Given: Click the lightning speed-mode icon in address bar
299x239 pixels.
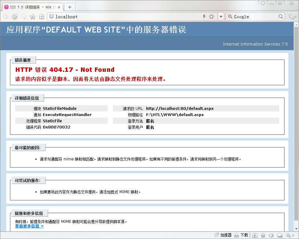Looking at the screenshot, I should 204,16.
